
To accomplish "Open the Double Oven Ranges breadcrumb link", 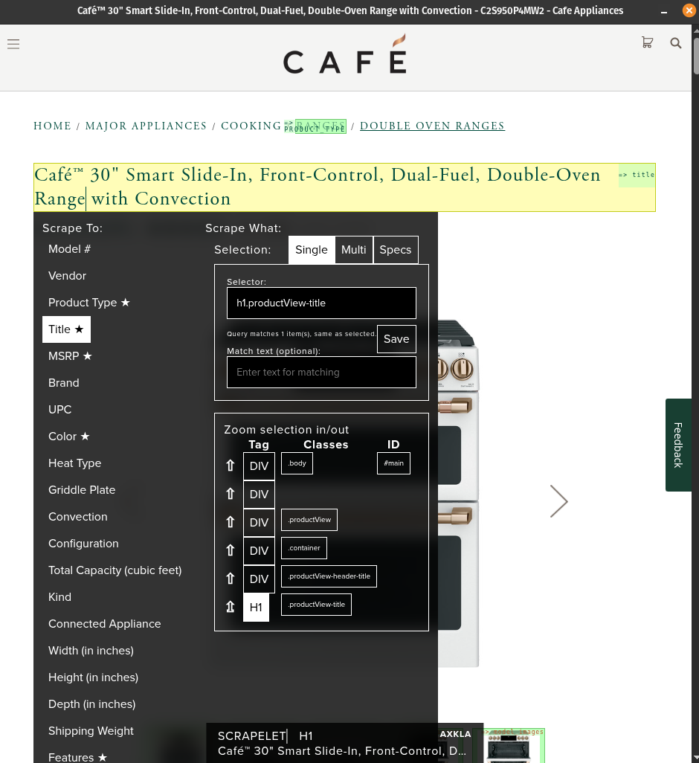I will [432, 126].
